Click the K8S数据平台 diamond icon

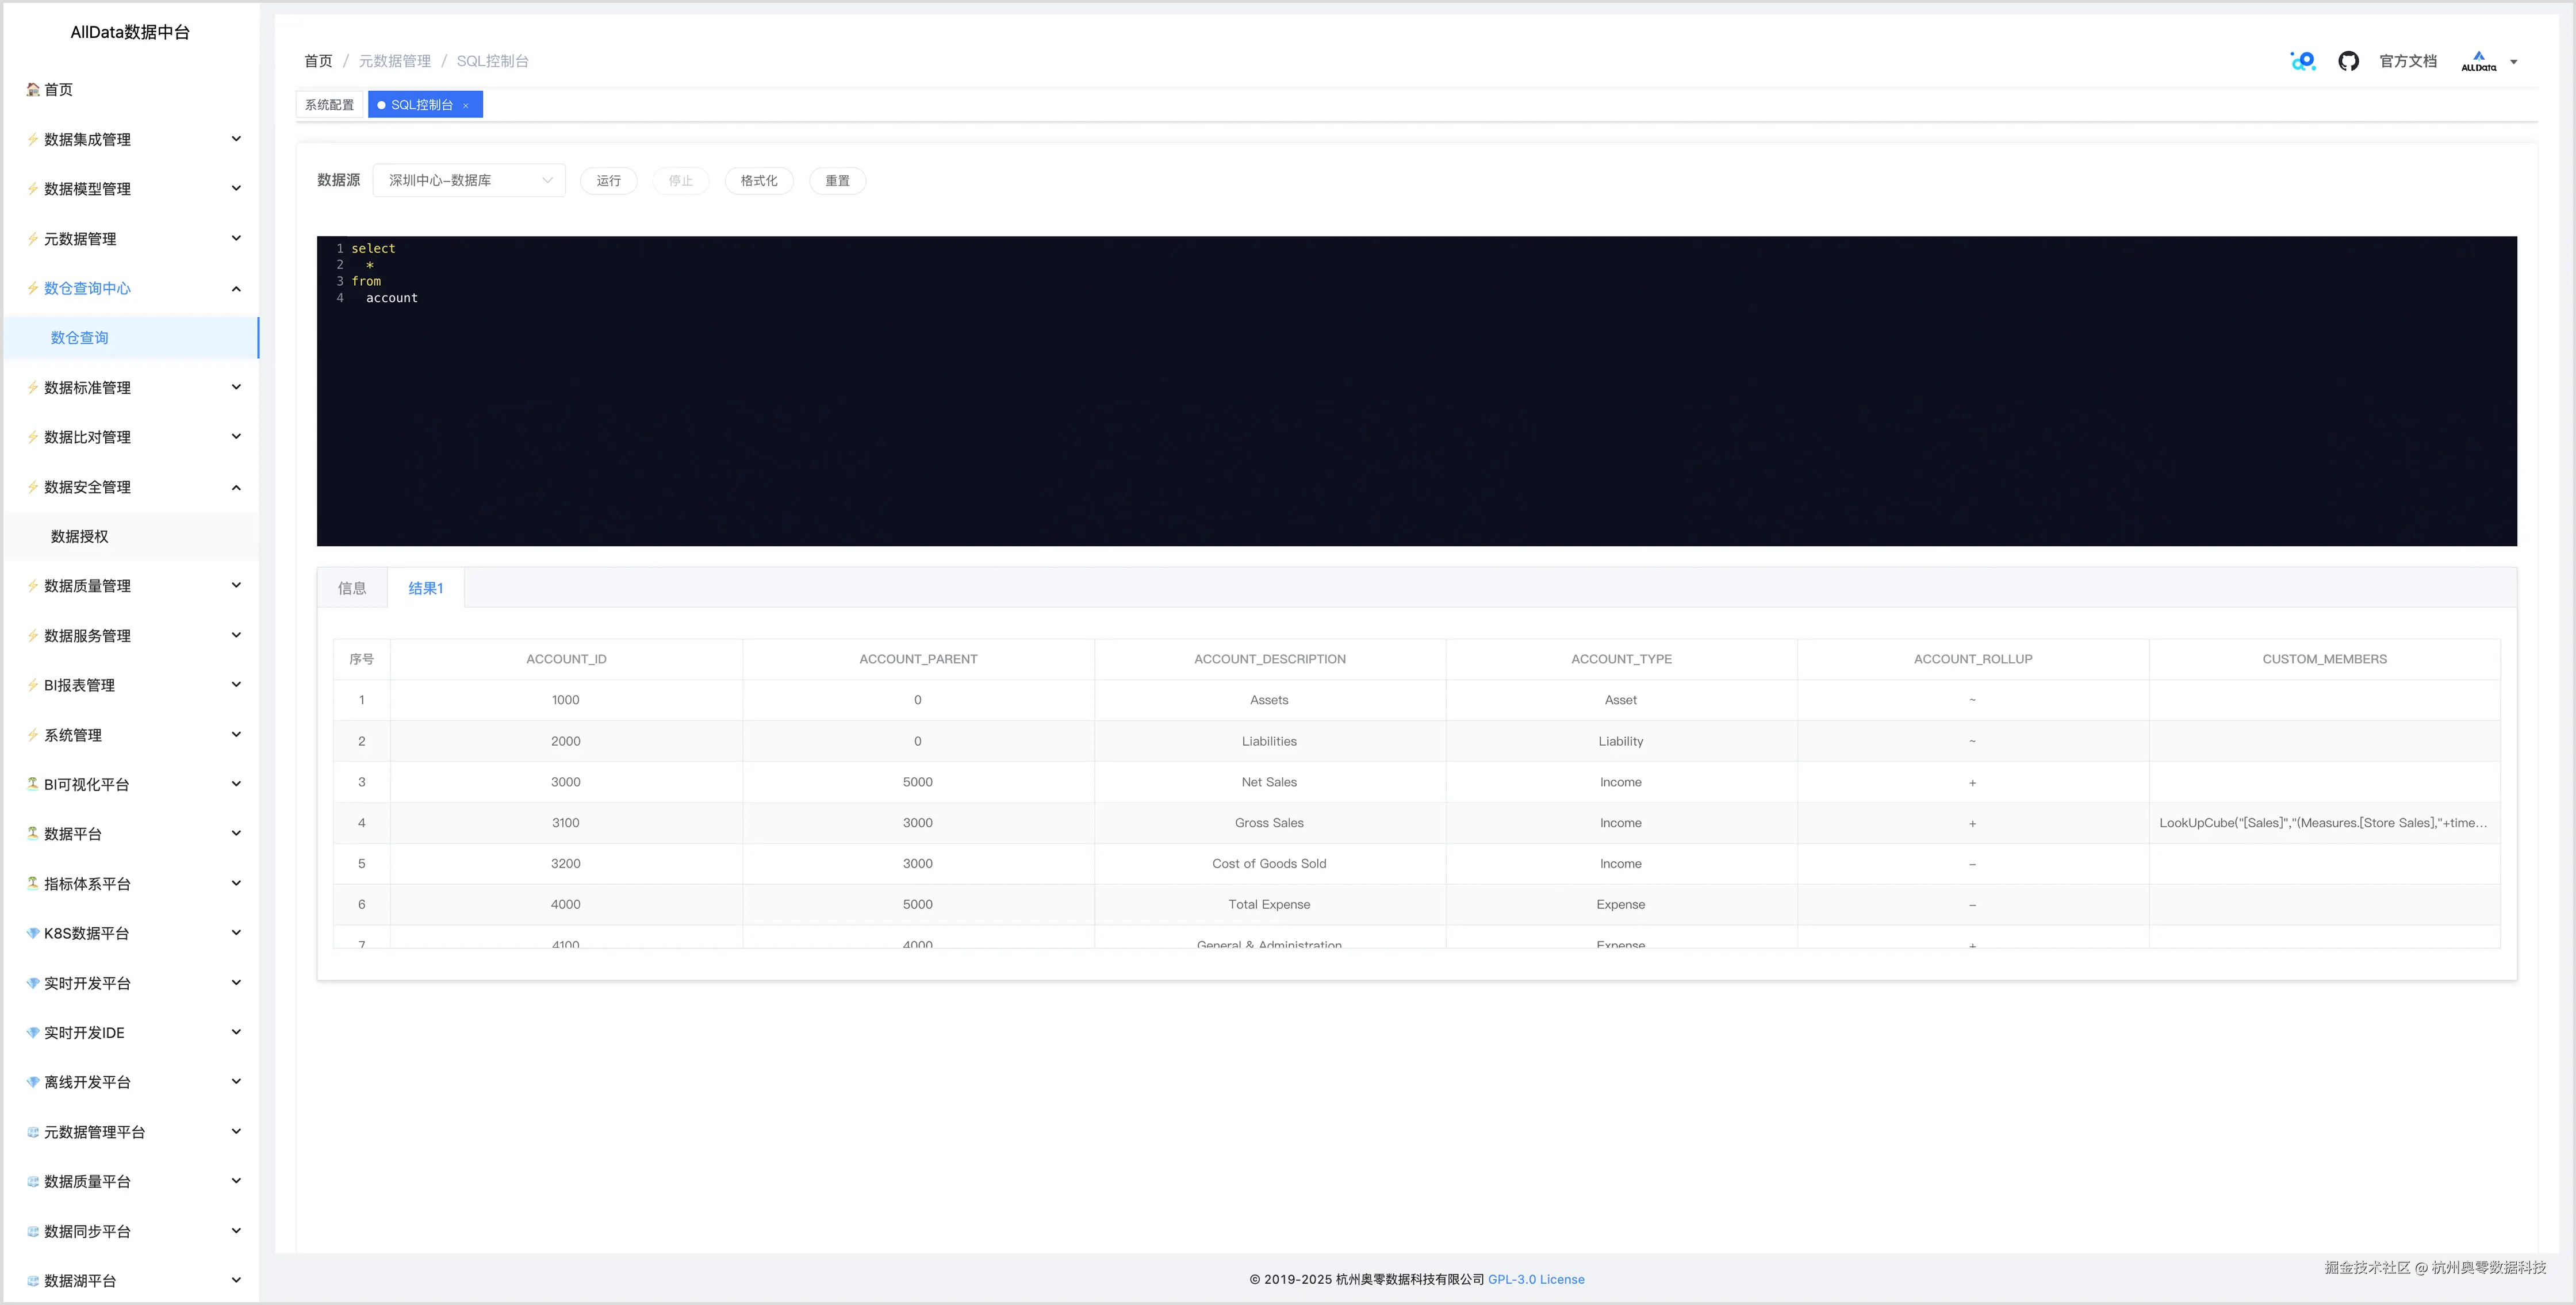(x=33, y=933)
